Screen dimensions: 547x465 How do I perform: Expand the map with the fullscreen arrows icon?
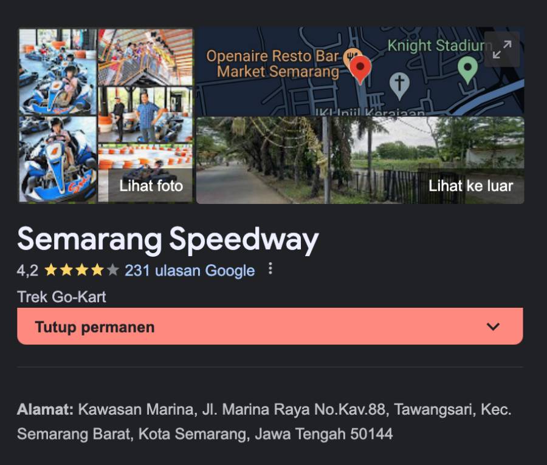[501, 49]
